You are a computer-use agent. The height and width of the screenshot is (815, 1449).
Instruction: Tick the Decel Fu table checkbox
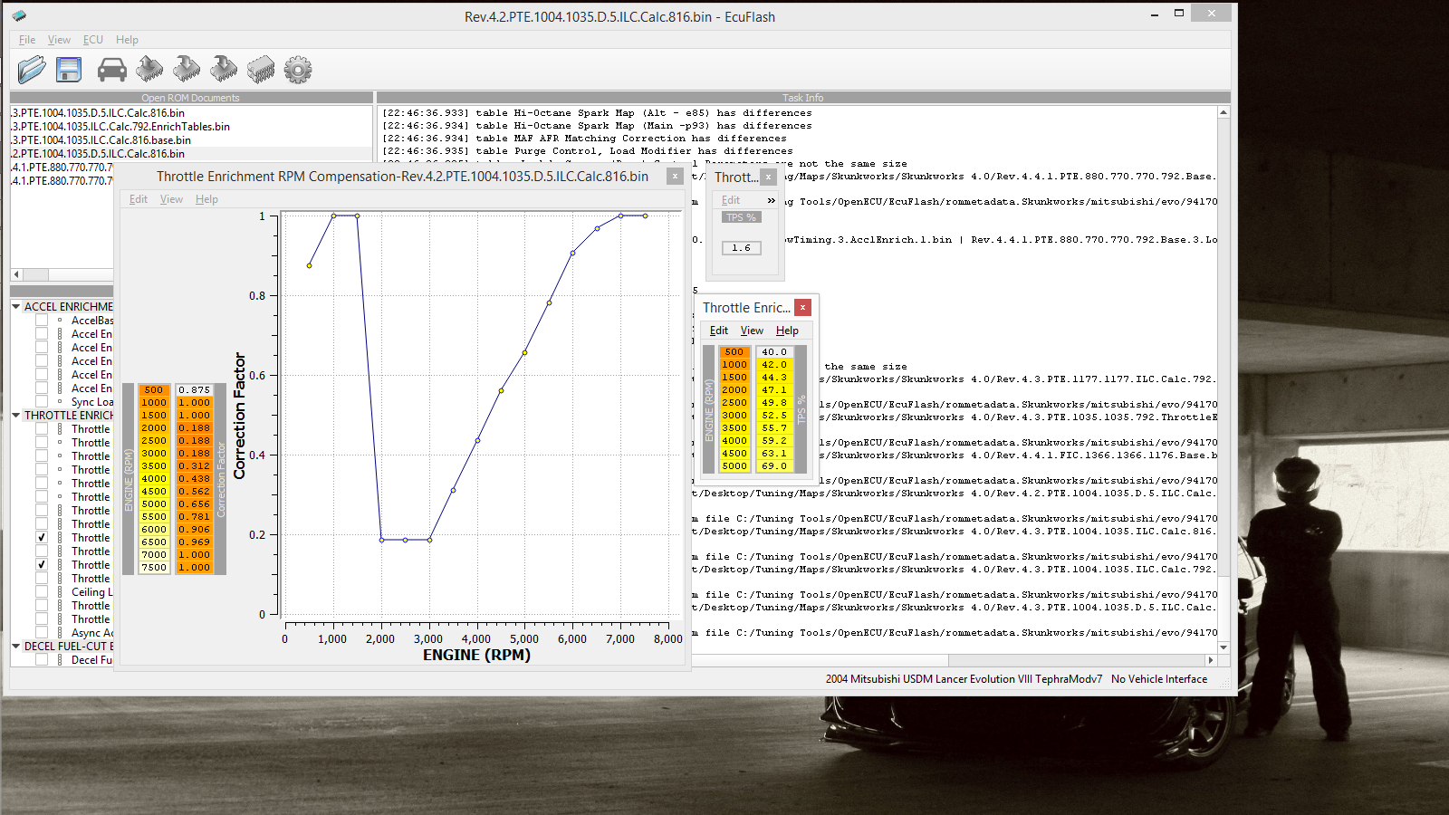click(x=42, y=660)
